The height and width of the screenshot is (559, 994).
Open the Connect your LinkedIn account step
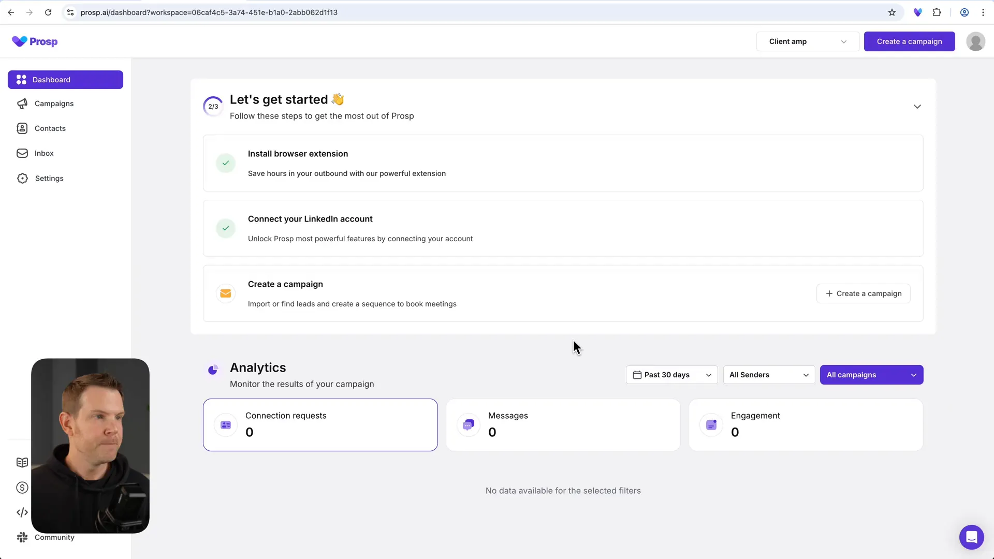point(563,228)
